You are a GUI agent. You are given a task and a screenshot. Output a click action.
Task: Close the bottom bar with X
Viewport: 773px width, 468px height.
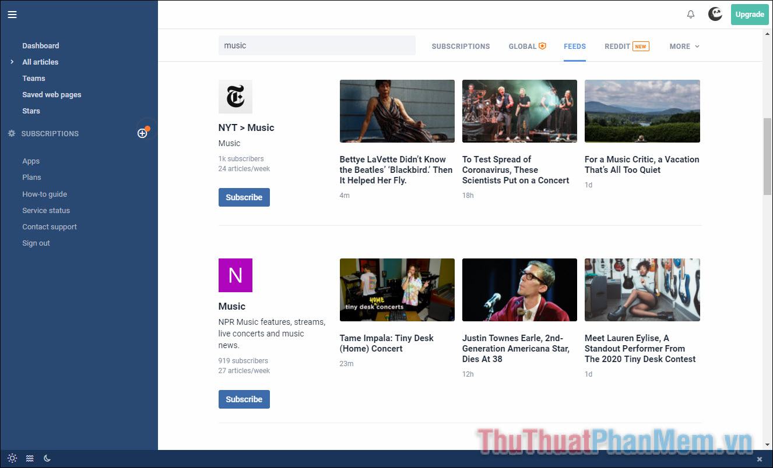pos(760,459)
